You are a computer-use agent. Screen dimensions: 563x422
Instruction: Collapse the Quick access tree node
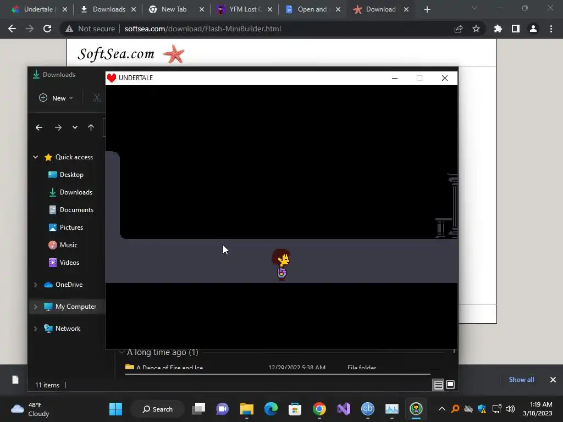(x=36, y=157)
